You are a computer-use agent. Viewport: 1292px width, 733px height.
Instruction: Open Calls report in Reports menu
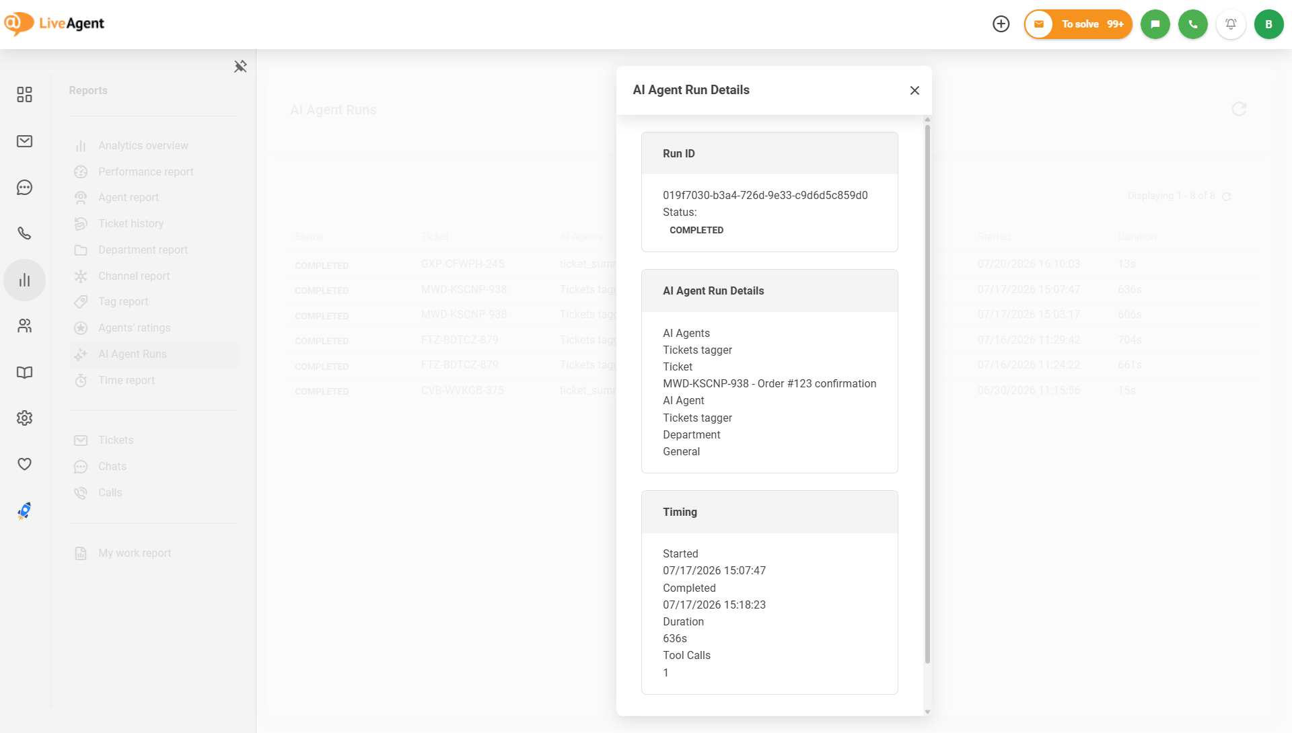(x=154, y=493)
